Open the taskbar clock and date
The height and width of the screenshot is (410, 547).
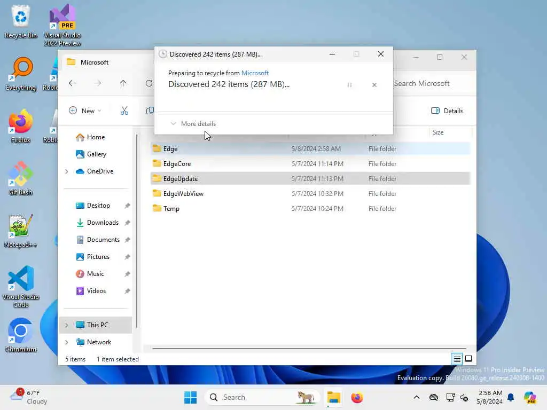pyautogui.click(x=490, y=397)
